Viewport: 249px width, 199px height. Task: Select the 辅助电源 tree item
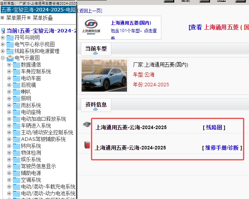point(31,173)
